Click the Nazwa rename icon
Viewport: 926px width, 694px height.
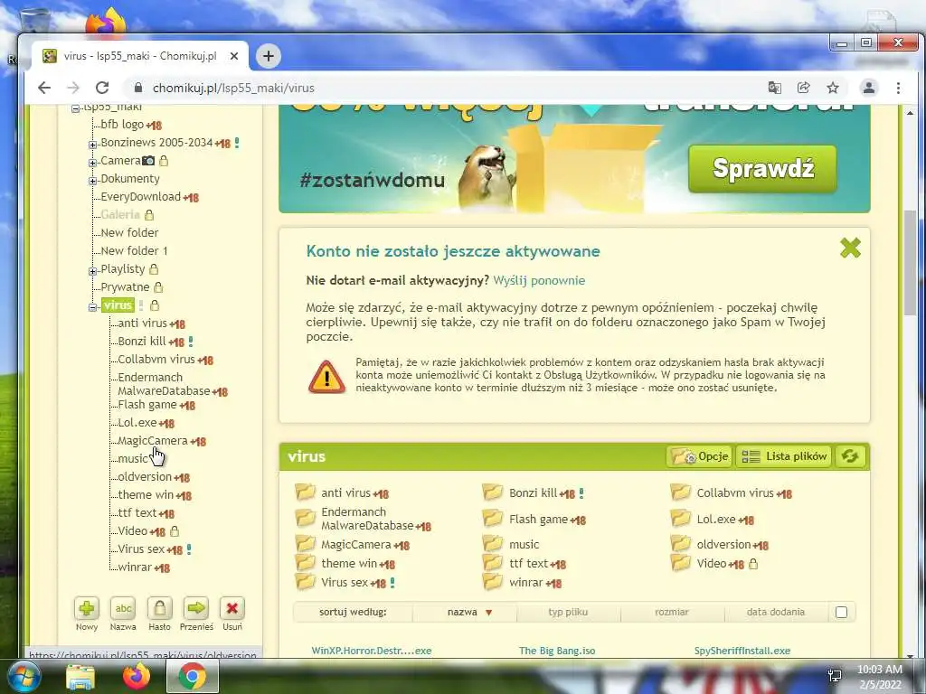click(x=123, y=608)
